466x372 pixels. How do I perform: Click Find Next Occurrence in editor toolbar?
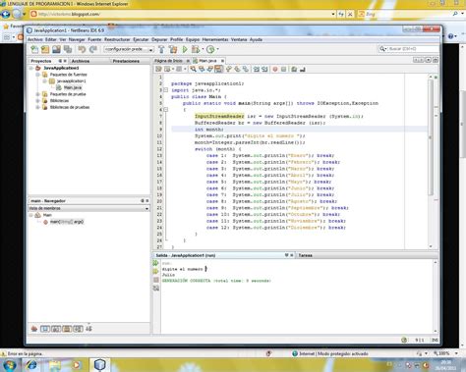[210, 69]
